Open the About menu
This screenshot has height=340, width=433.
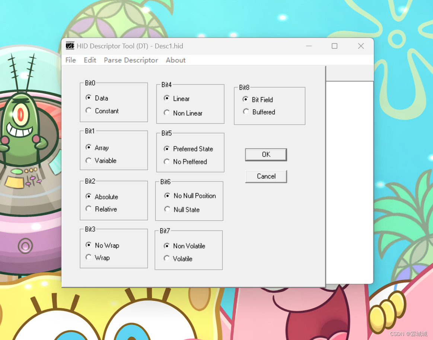(x=176, y=60)
